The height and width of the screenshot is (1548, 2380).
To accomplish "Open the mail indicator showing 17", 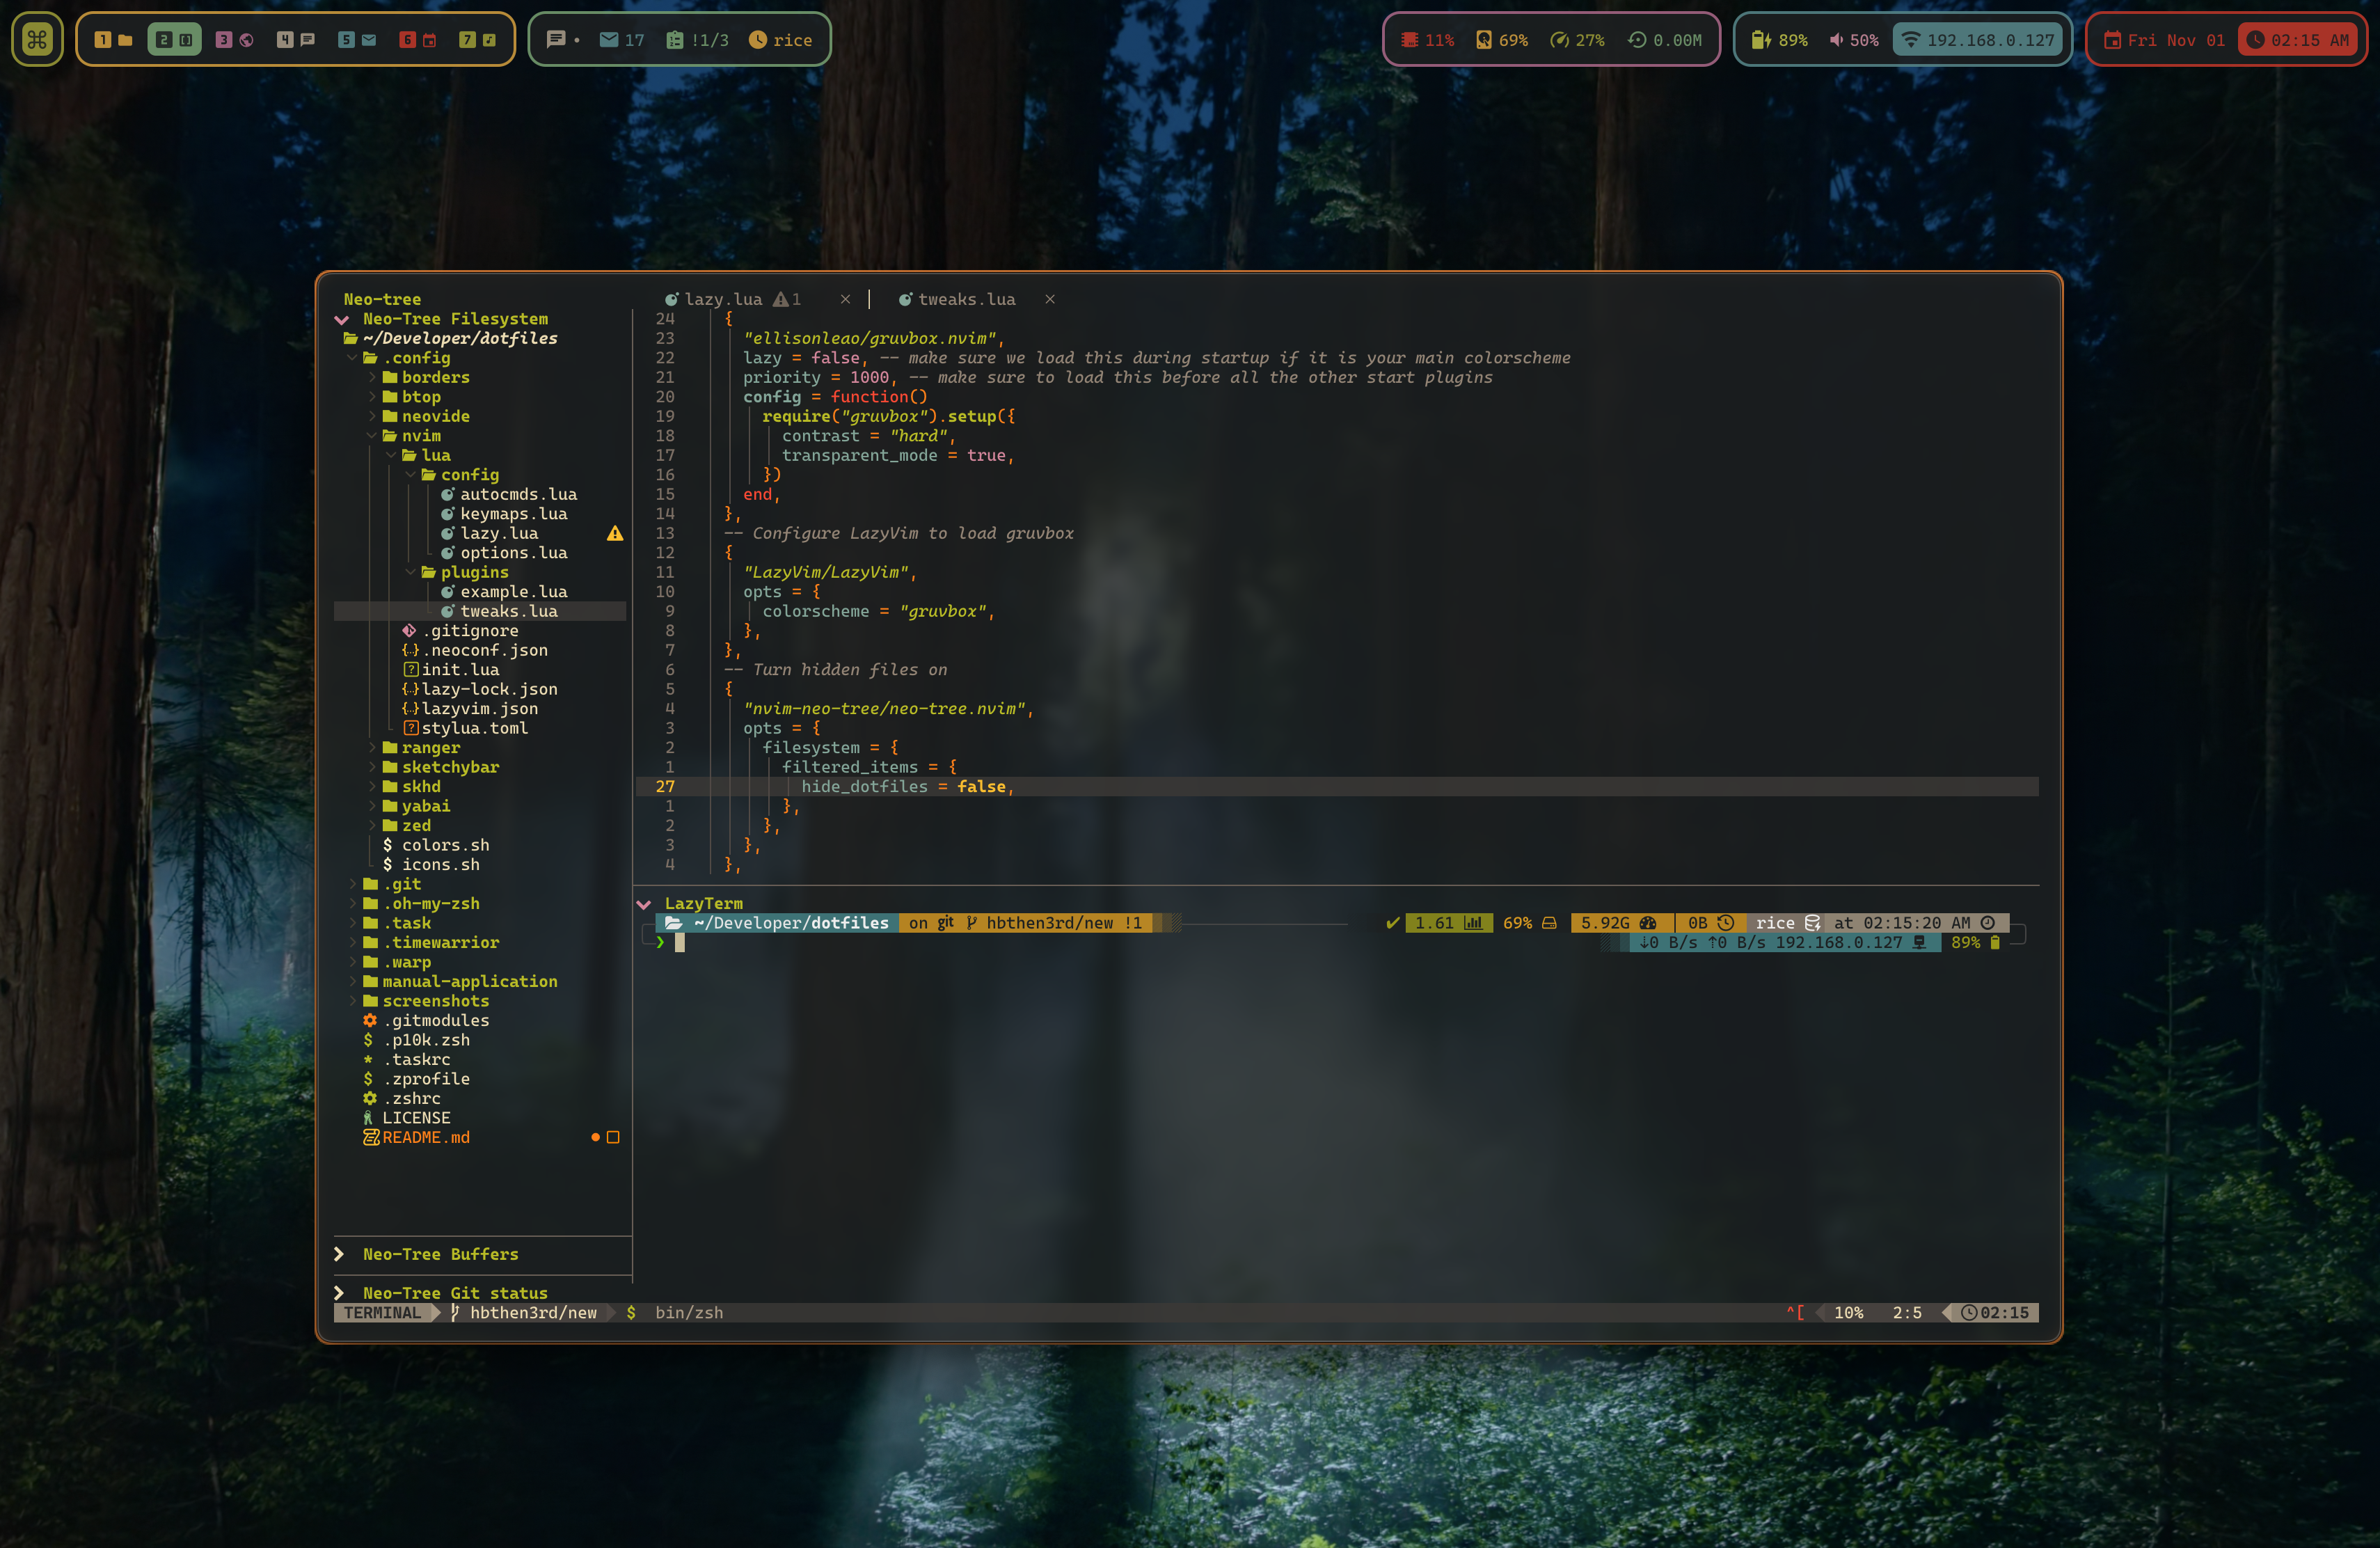I will coord(621,40).
